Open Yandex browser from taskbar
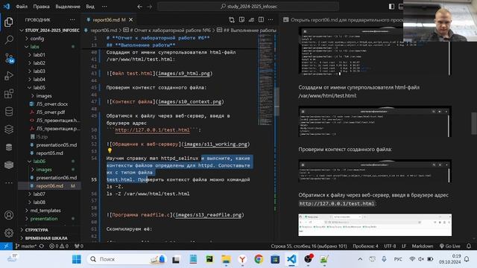 point(242,259)
